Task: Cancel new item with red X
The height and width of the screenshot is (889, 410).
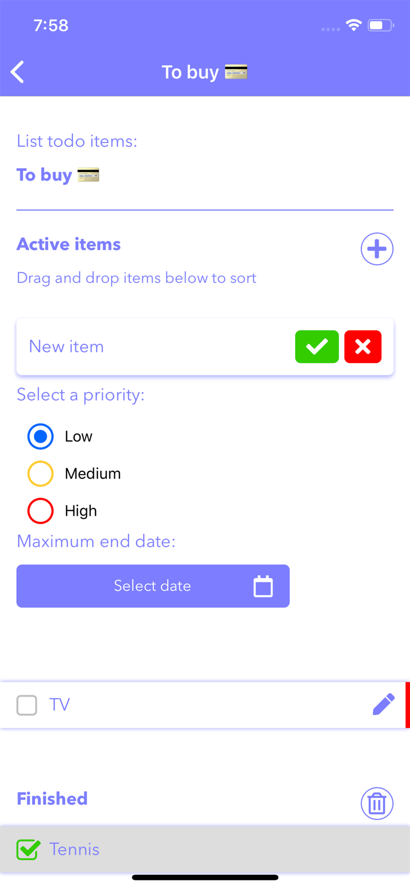Action: [x=363, y=347]
